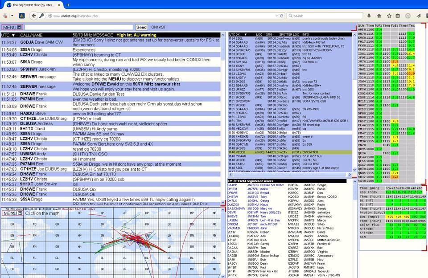
Task: Click the SSN row label
Action: click(363, 237)
